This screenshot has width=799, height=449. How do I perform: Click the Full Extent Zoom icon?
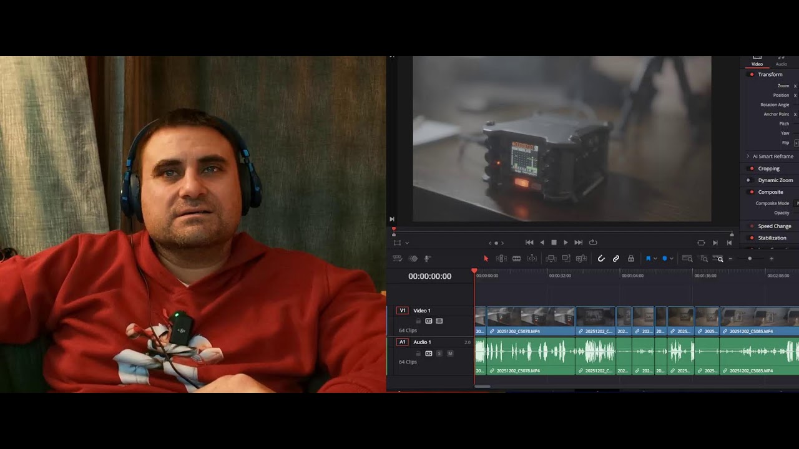[x=687, y=258]
